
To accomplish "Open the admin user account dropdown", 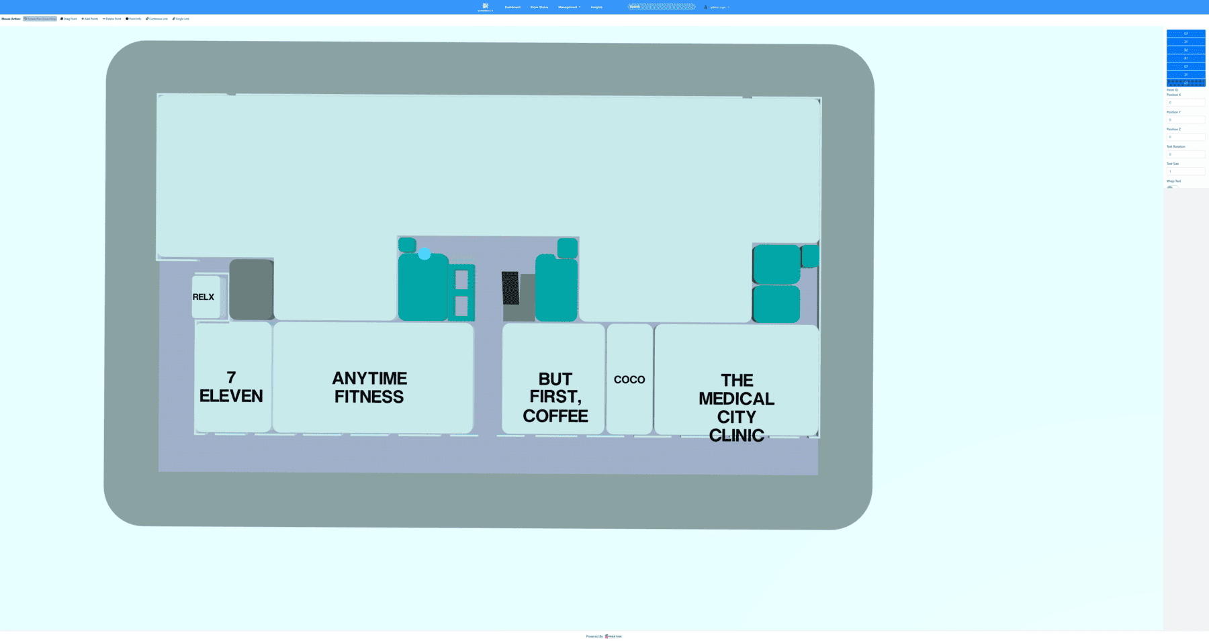I will pyautogui.click(x=717, y=7).
